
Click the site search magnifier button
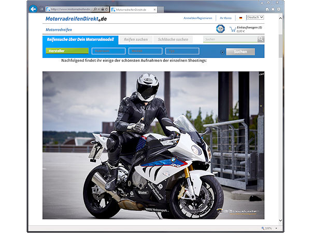tap(261, 39)
